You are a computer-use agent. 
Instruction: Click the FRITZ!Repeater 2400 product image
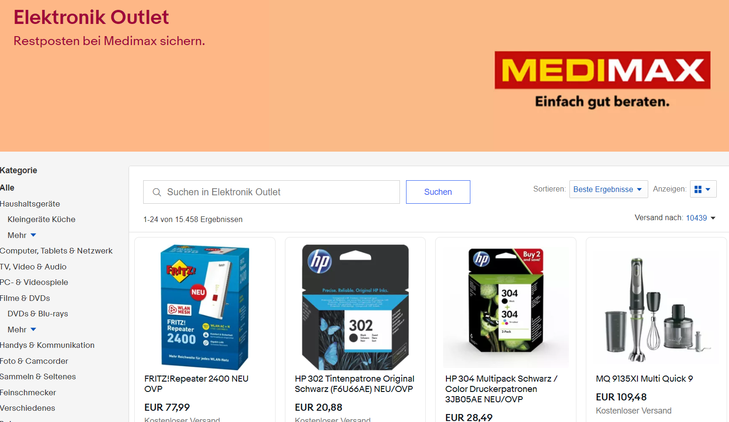click(205, 307)
